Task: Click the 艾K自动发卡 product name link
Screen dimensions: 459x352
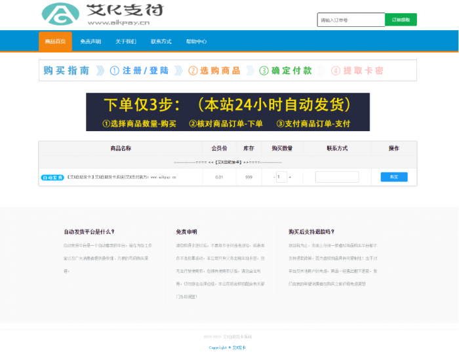Action: coord(121,177)
